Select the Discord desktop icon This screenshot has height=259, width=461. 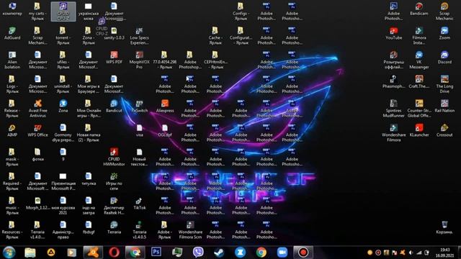(444, 58)
